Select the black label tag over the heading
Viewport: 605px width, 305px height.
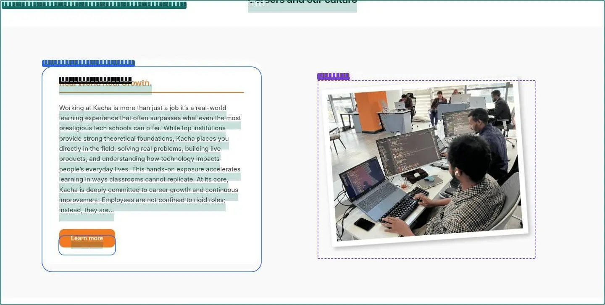point(95,79)
